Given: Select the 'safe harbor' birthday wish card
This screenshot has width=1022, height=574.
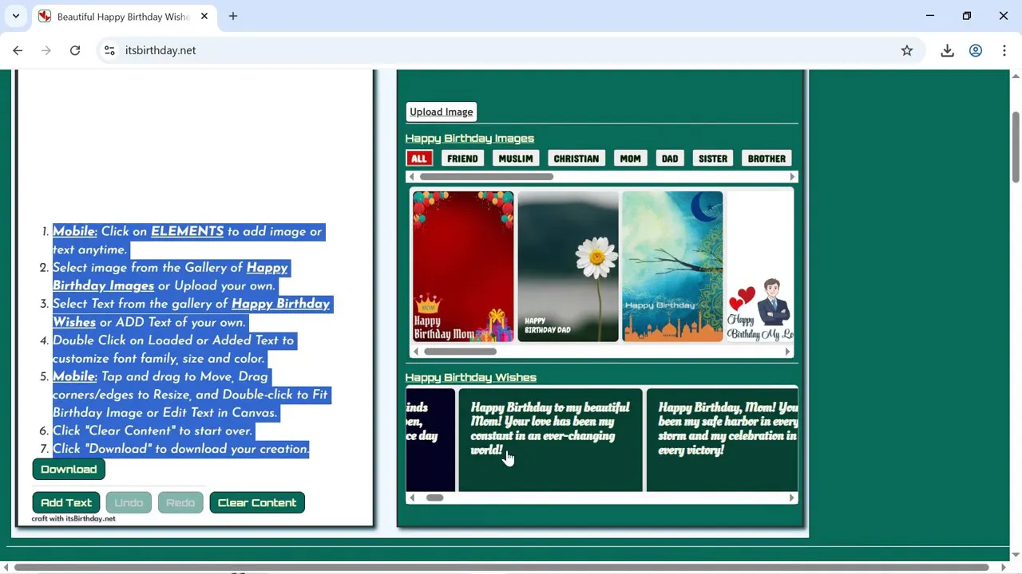Looking at the screenshot, I should coord(722,439).
